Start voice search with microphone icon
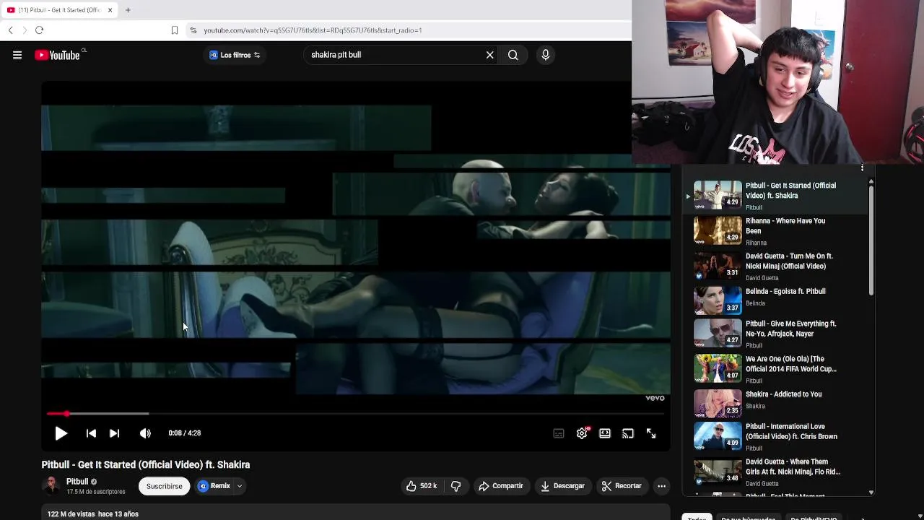 pos(546,55)
